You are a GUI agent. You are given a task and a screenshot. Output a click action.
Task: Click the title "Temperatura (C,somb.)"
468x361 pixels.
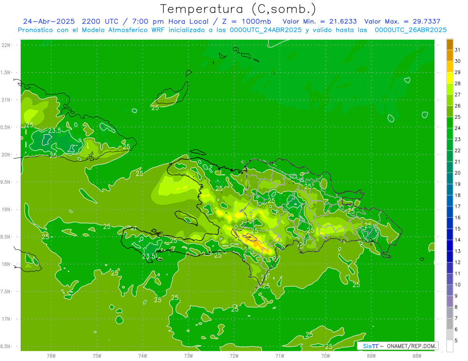coord(238,9)
